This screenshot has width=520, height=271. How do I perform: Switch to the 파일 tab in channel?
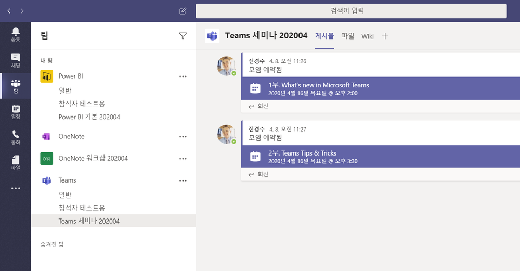[x=347, y=36]
